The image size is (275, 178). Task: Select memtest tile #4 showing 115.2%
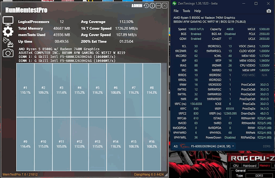click(x=80, y=90)
